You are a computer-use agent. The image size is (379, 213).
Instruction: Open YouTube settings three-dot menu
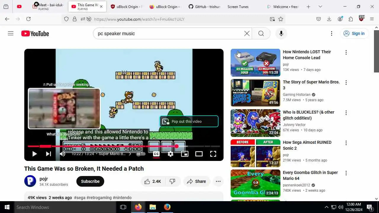click(332, 33)
